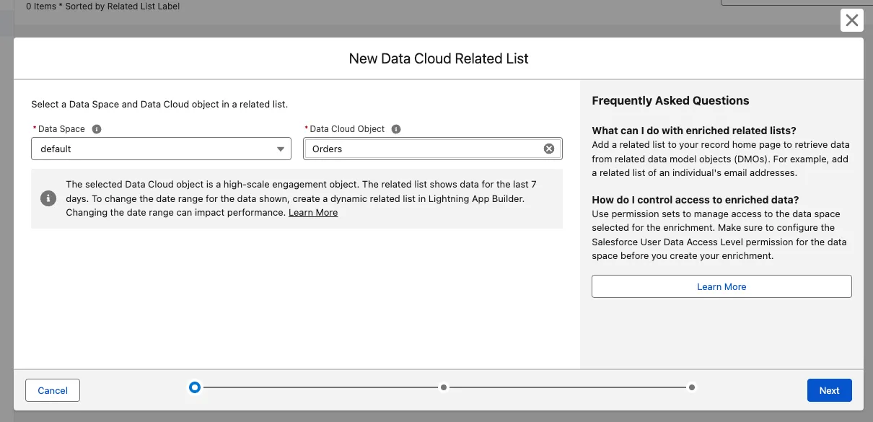Click the Data Space info tooltip icon

tap(97, 129)
